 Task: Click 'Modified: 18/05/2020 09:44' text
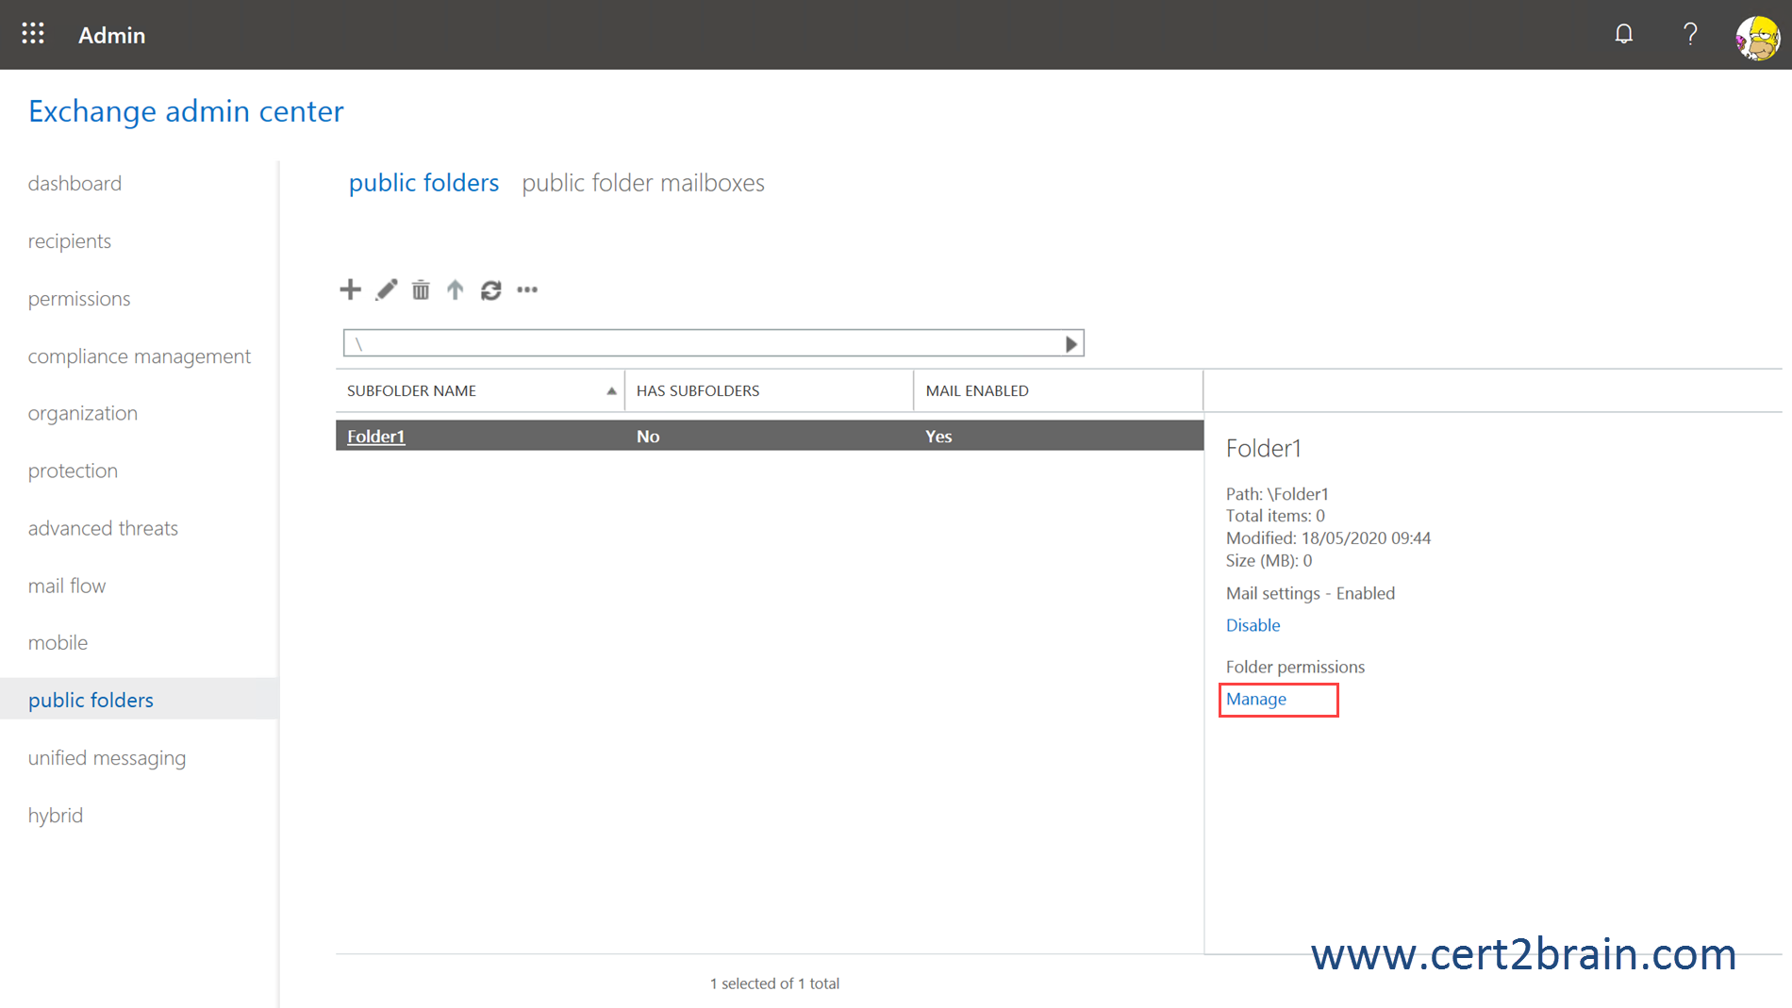pos(1328,537)
